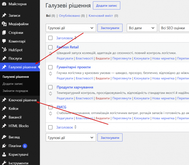Click reorder handle for Гуманітарні проєкти row
The width and height of the screenshot is (189, 165).
(x=51, y=73)
